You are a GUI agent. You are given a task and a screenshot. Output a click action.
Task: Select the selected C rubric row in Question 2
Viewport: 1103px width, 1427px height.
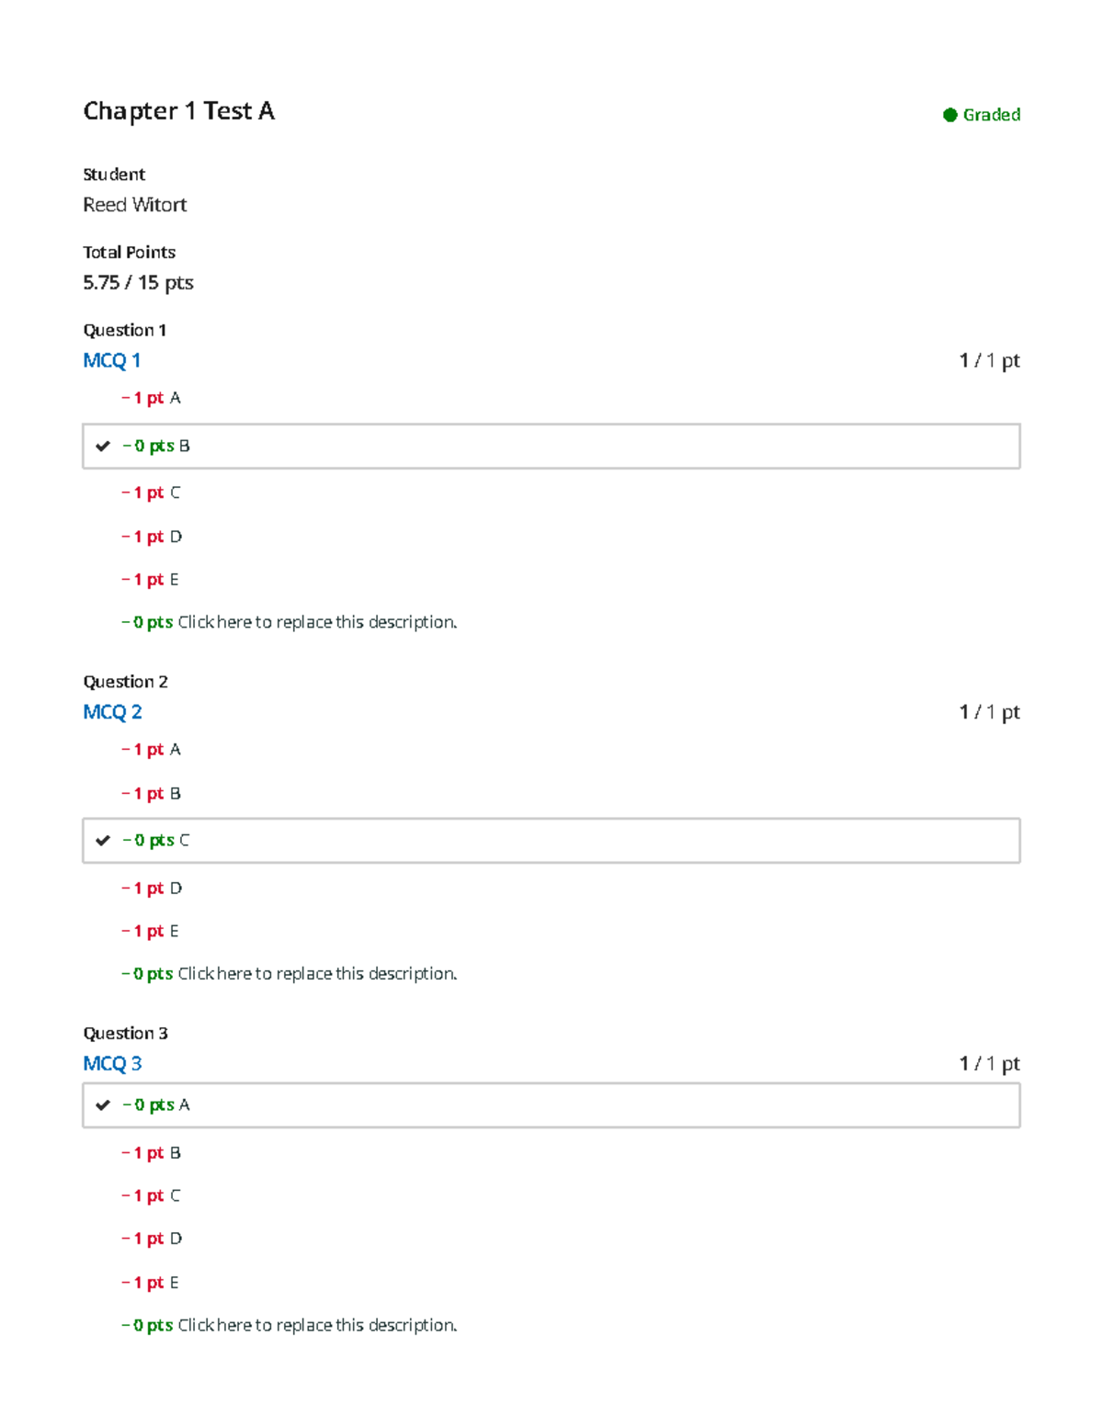pos(551,841)
